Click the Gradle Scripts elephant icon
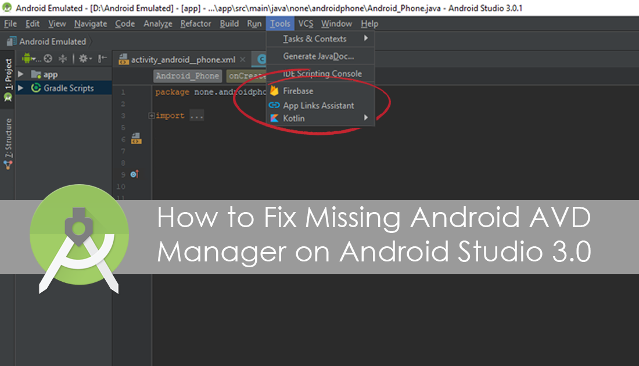Screen dimensions: 639x366 tap(36, 88)
